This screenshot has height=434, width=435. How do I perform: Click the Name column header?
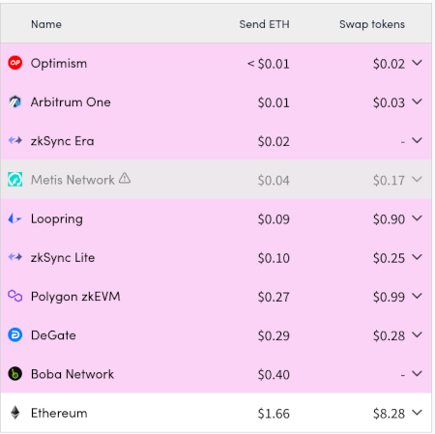[x=46, y=24]
